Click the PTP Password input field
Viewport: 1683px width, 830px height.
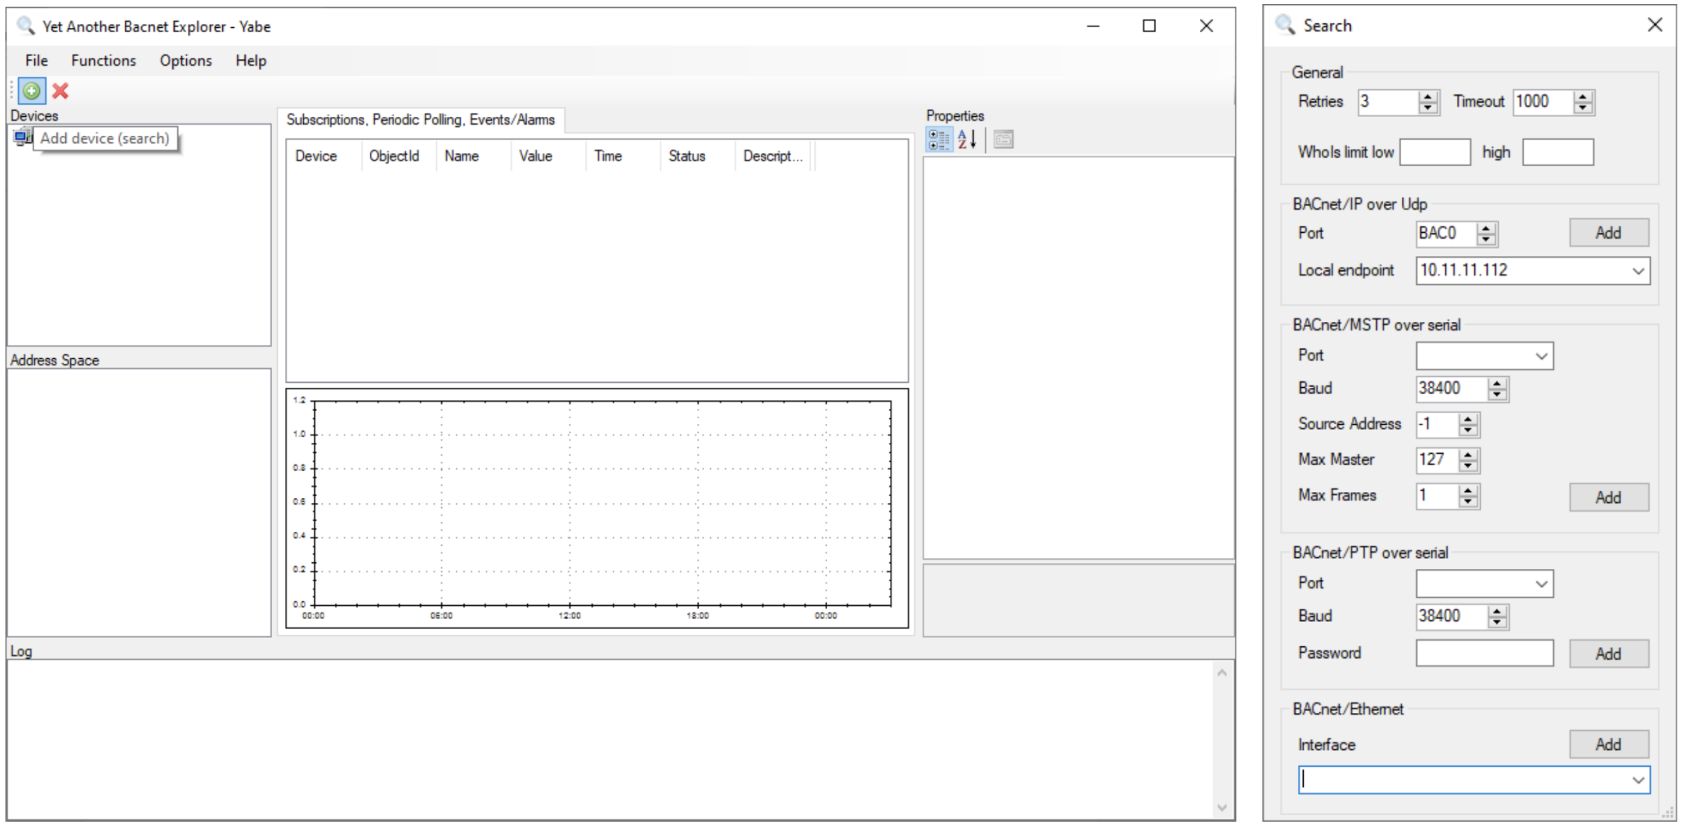pos(1484,652)
